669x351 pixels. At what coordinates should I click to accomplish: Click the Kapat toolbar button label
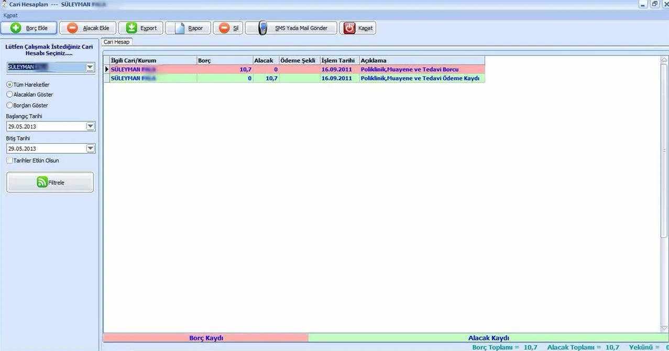[366, 28]
